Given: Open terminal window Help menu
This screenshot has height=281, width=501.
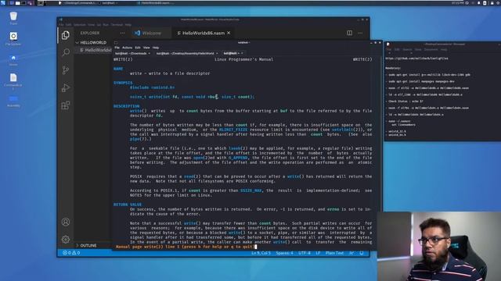Looking at the screenshot, I should pos(156,48).
